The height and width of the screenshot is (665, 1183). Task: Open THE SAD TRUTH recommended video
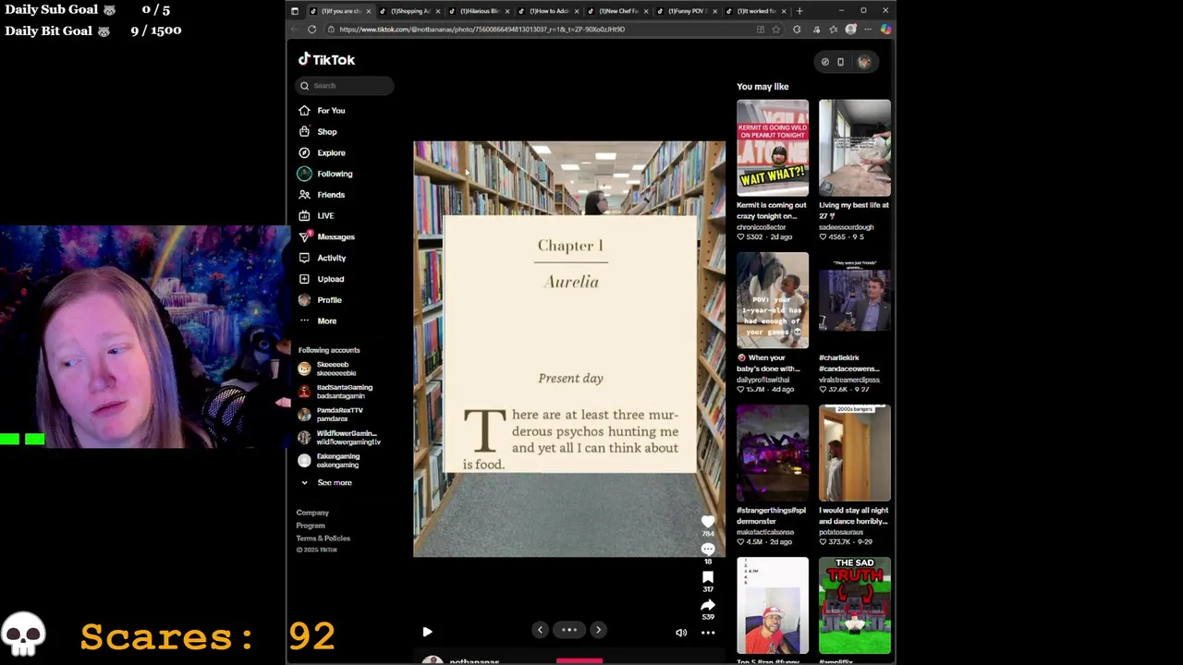click(855, 605)
